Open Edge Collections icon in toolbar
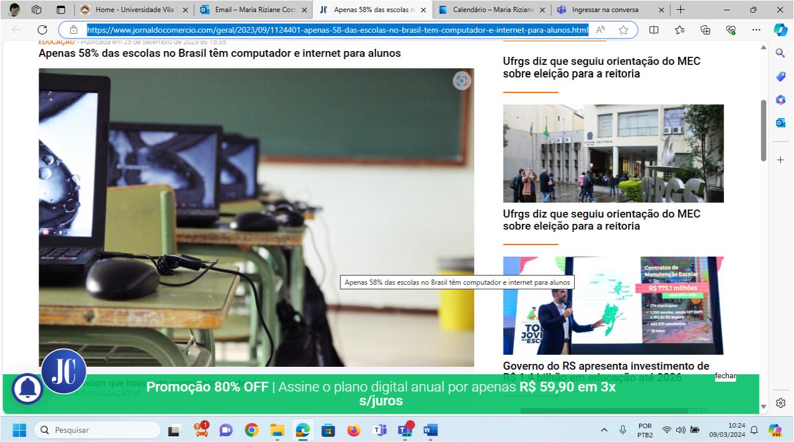 tap(706, 30)
